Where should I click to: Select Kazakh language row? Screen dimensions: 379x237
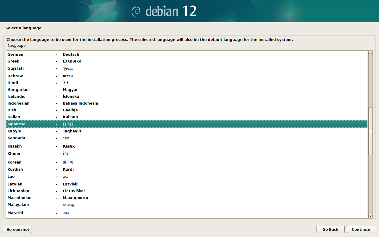tap(187, 146)
